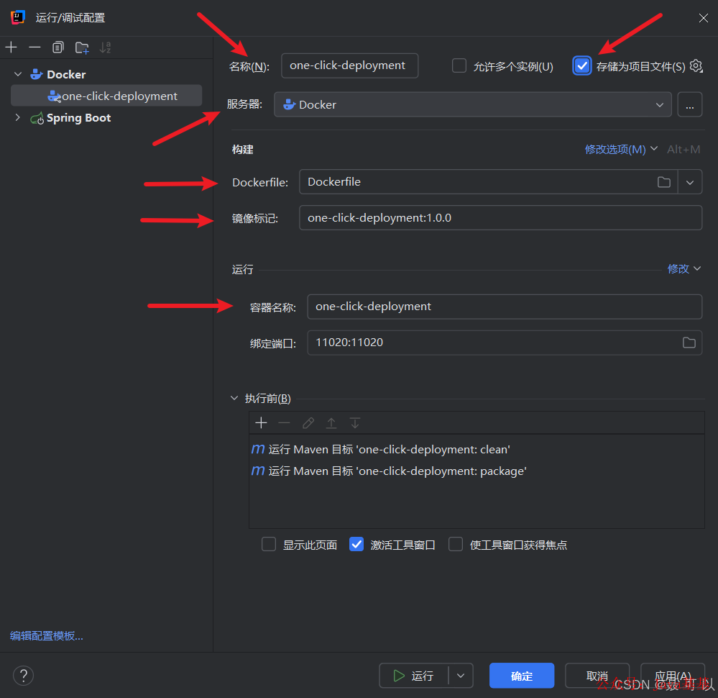Viewport: 718px width, 698px height.
Task: Click the 镜像标记 input field
Action: pos(500,218)
